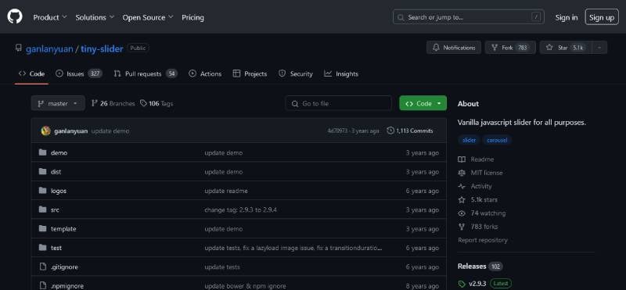Open the GitHub homepage logo

15,16
